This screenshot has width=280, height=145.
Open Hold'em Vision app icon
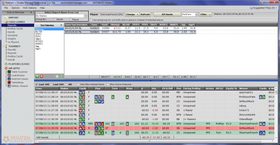(x=9, y=79)
